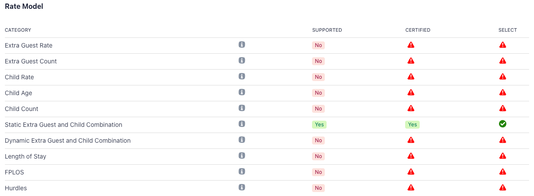534x196 pixels.
Task: Click Certified 'Yes' badge for Static combination
Action: click(x=412, y=125)
